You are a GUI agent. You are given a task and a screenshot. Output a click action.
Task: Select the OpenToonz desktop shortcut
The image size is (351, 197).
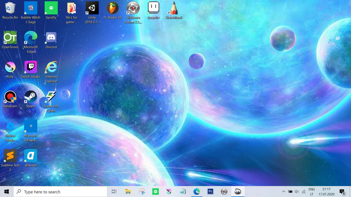pyautogui.click(x=10, y=40)
